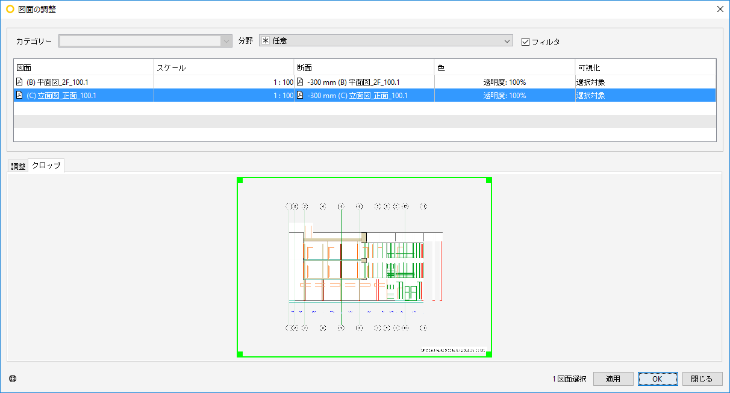Click section PDF icon in first row's 断面 column
This screenshot has width=730, height=393.
pos(300,82)
